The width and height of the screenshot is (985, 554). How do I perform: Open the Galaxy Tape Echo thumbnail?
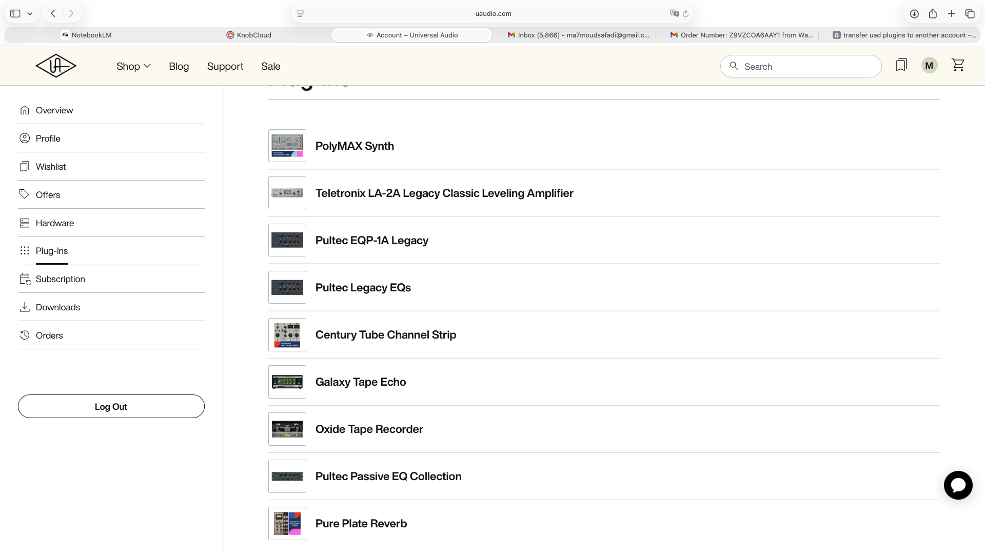coord(287,382)
